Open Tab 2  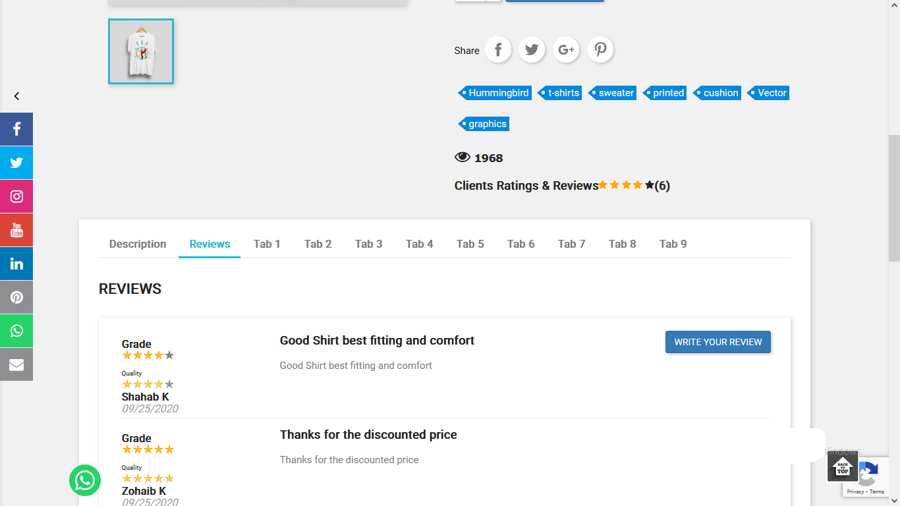318,244
